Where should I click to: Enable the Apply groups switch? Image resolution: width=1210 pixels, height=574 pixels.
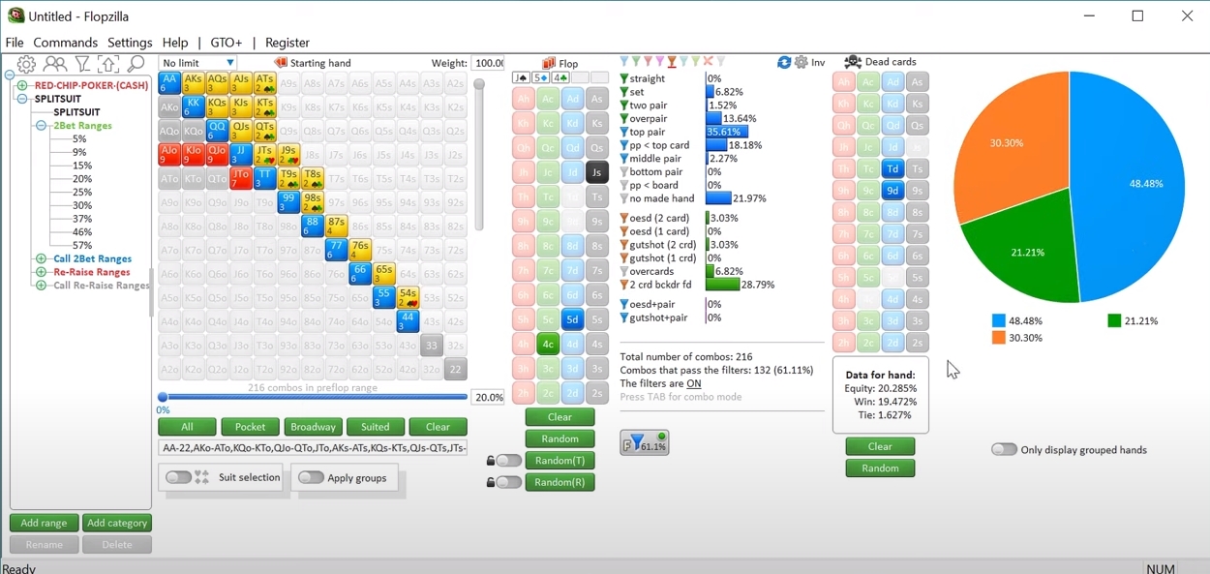pos(311,477)
